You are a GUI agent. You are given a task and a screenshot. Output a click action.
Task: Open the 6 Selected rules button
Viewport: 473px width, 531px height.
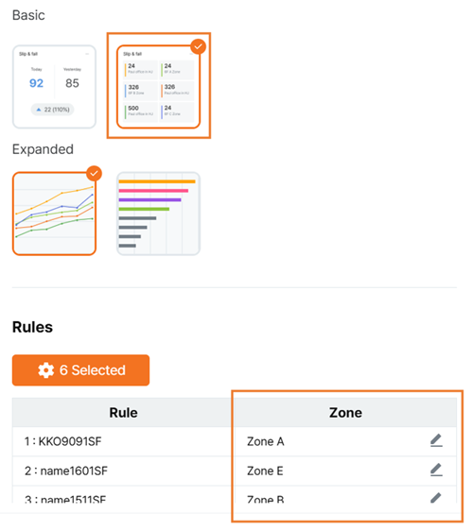click(80, 370)
